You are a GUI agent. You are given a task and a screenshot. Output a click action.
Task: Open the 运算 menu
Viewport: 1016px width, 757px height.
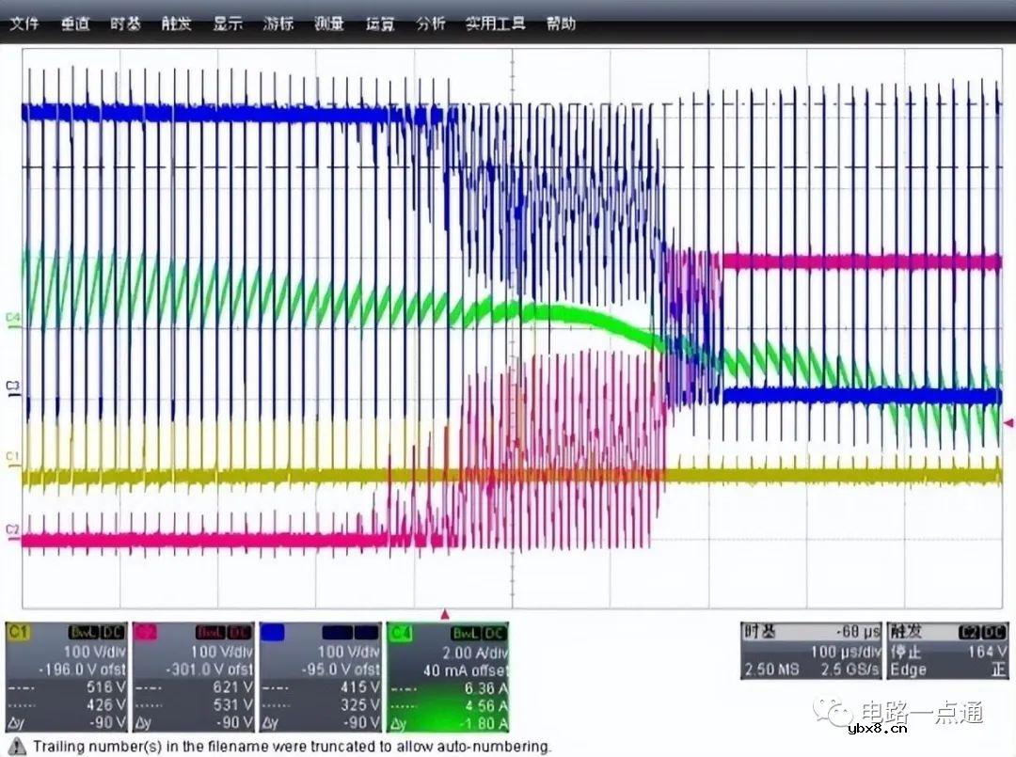[x=379, y=24]
